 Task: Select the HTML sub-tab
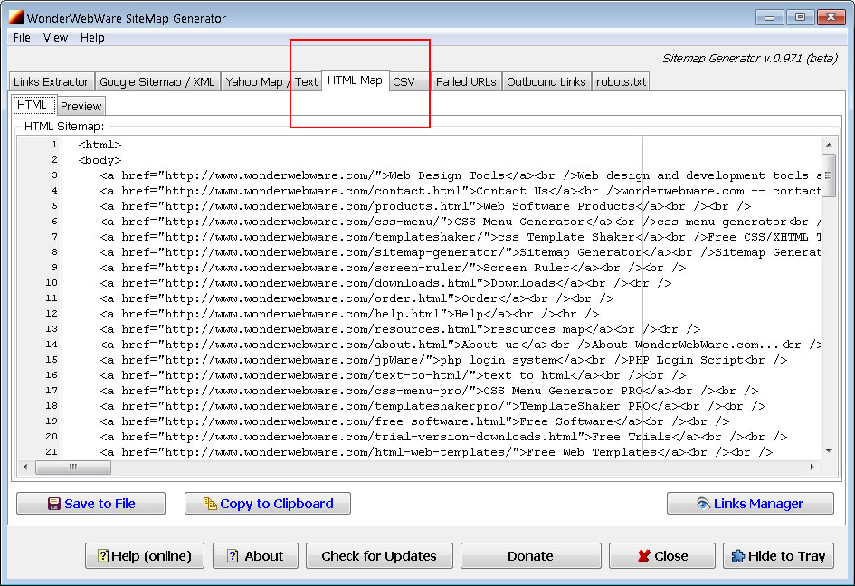point(33,104)
